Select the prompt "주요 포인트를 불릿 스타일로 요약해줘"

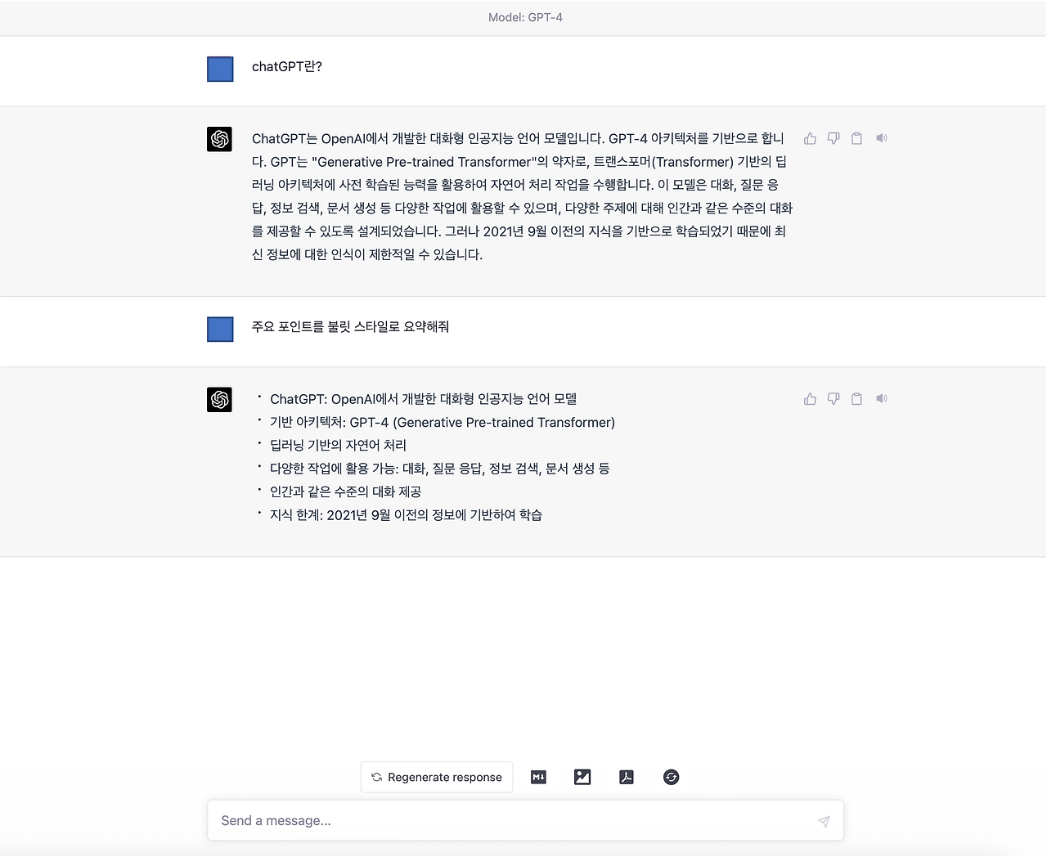351,326
